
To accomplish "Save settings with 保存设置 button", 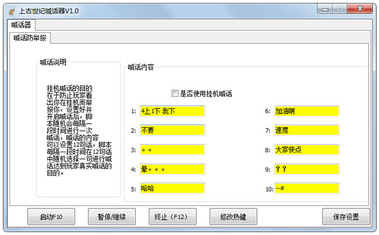I will coord(346,217).
